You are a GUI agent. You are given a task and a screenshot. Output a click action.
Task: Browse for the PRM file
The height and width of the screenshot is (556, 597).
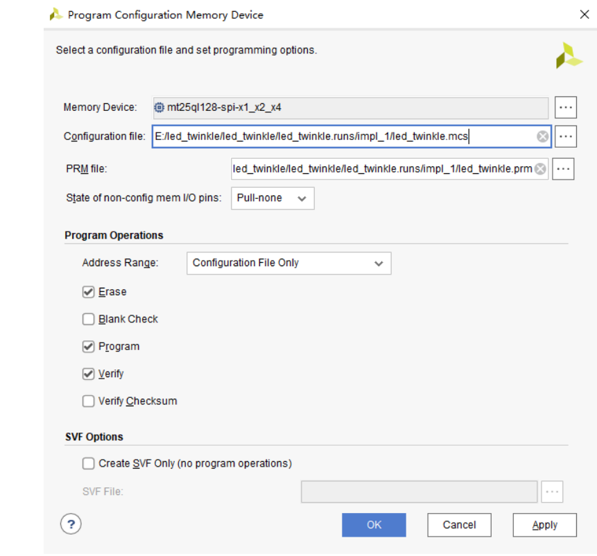coord(563,168)
